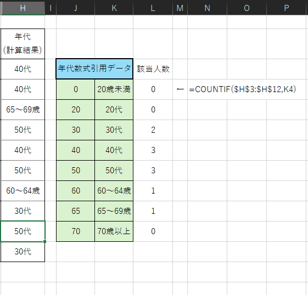Select column L header
The image size is (308, 295).
click(153, 8)
